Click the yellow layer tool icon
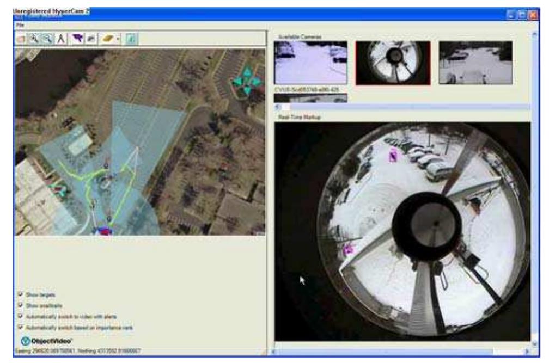Screen dimensions: 549x363 tap(108, 39)
